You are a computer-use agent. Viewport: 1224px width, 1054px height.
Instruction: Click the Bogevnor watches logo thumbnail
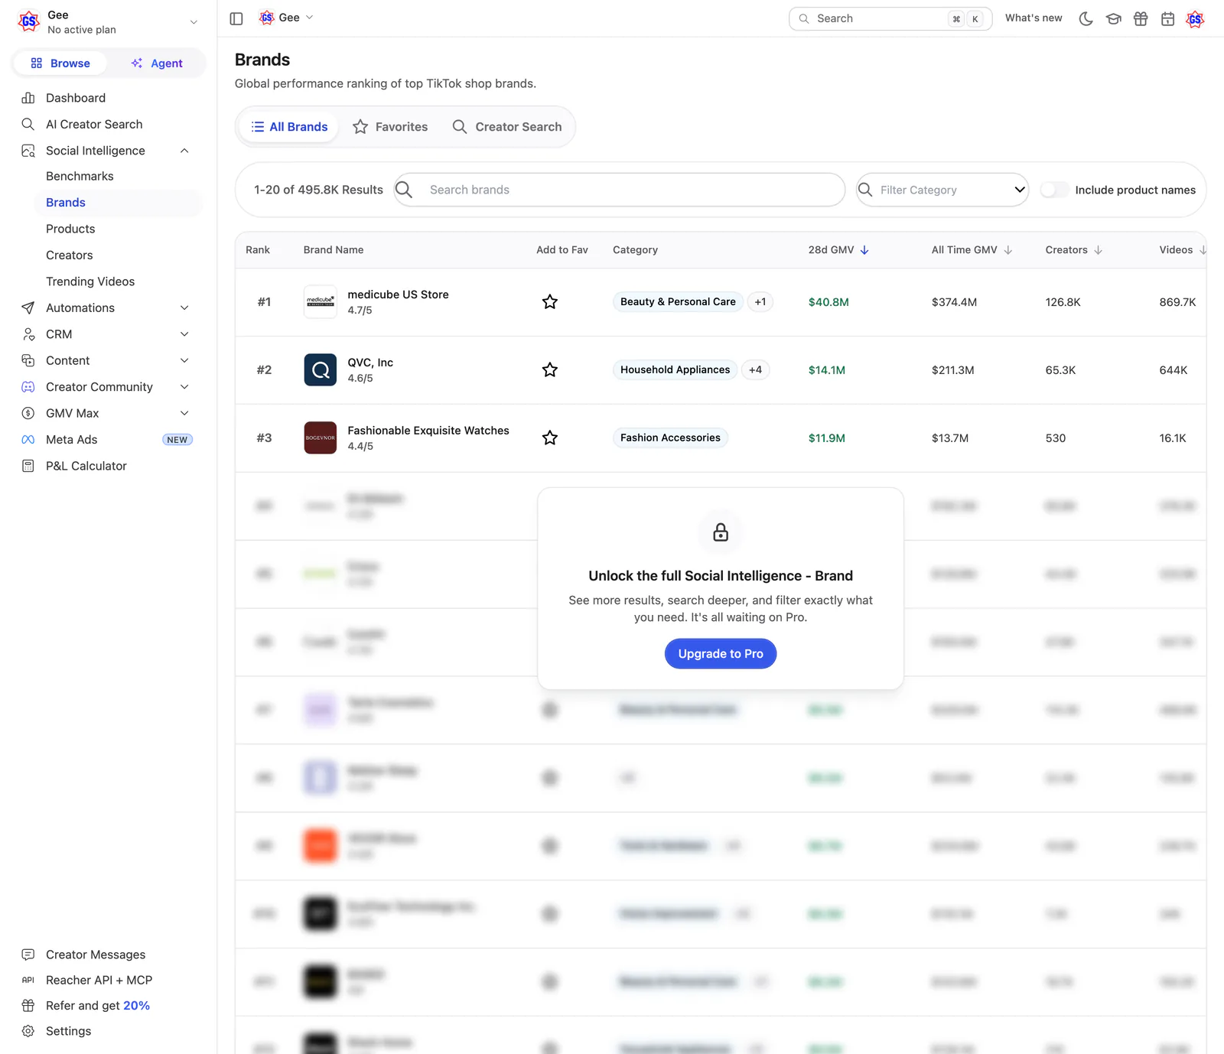click(321, 438)
